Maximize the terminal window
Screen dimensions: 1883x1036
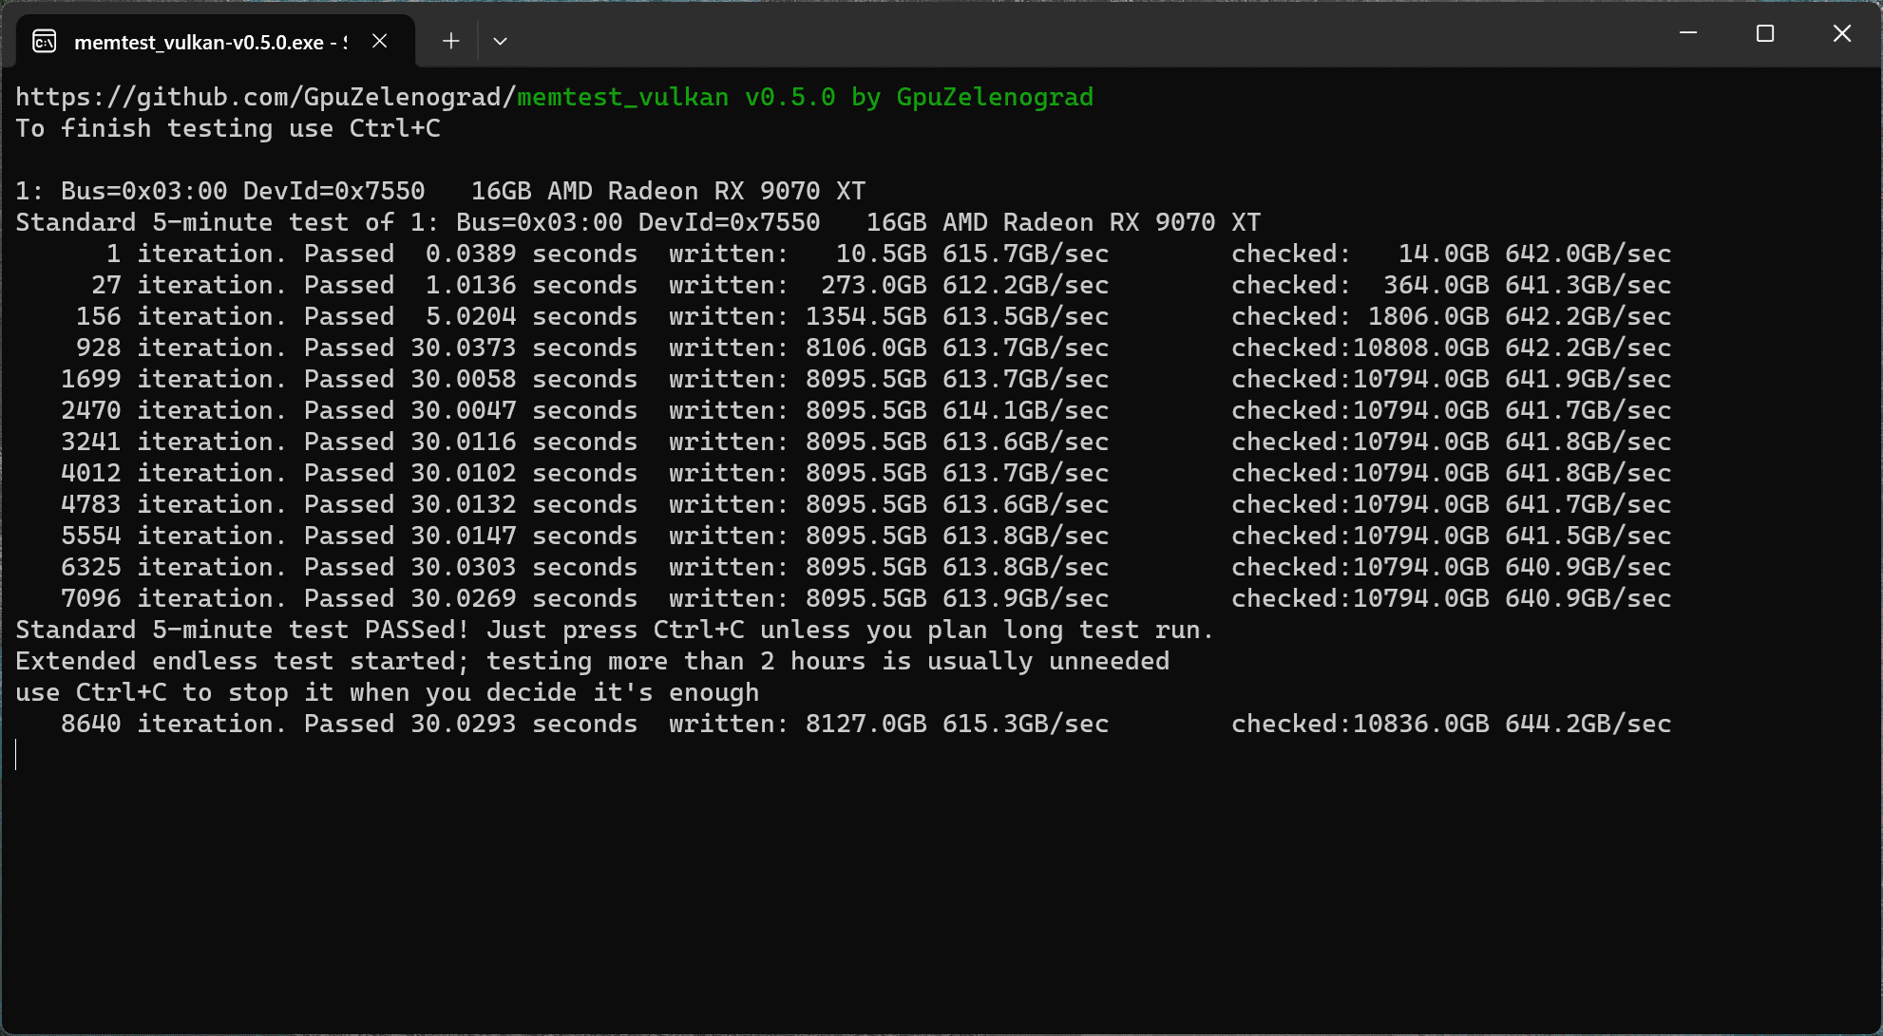(1765, 33)
